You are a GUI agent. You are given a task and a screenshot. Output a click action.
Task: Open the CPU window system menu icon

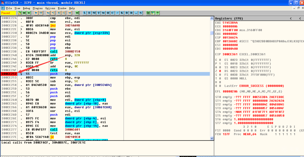[x=3, y=8]
